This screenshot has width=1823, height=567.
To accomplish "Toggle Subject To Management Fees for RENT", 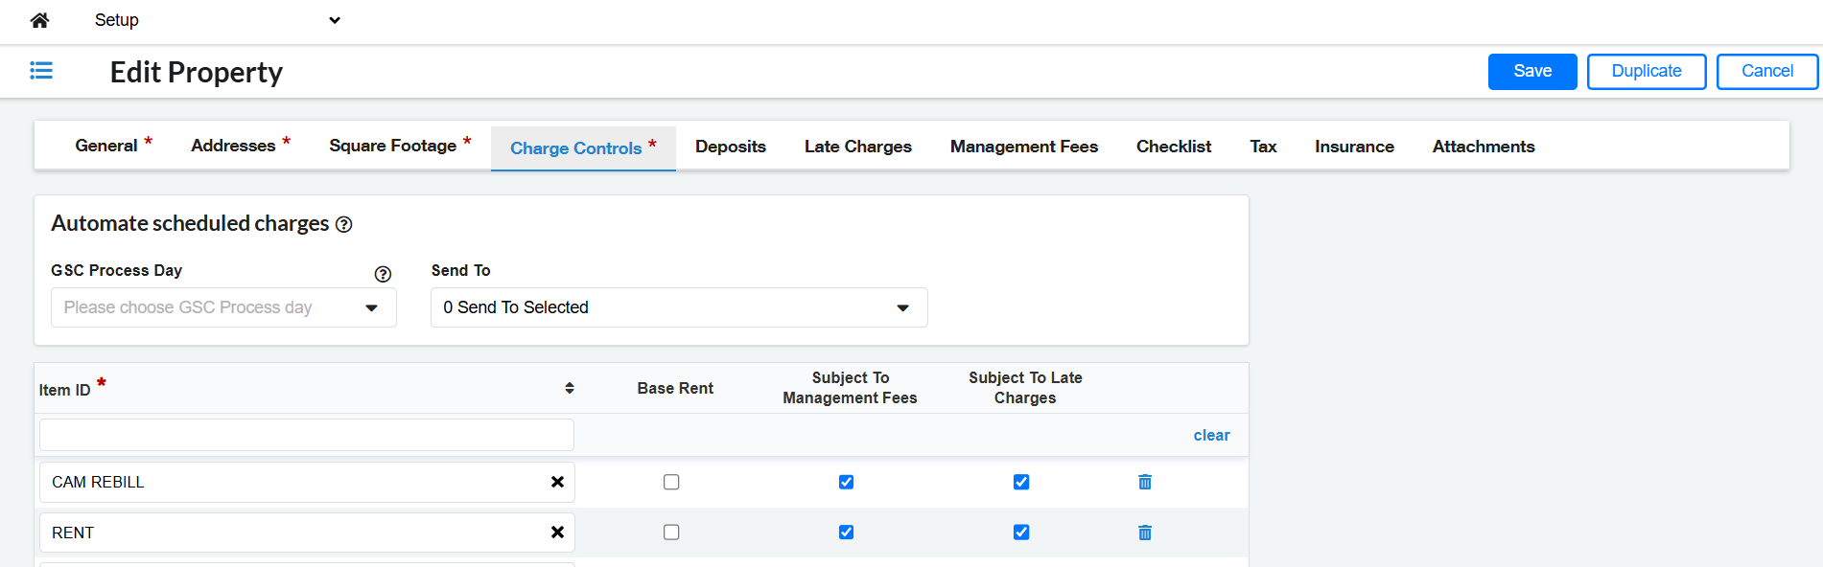I will point(846,533).
